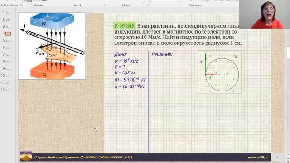This screenshot has width=290, height=163.
Task: Select slide 5 thumbnail
Action: 8,41
